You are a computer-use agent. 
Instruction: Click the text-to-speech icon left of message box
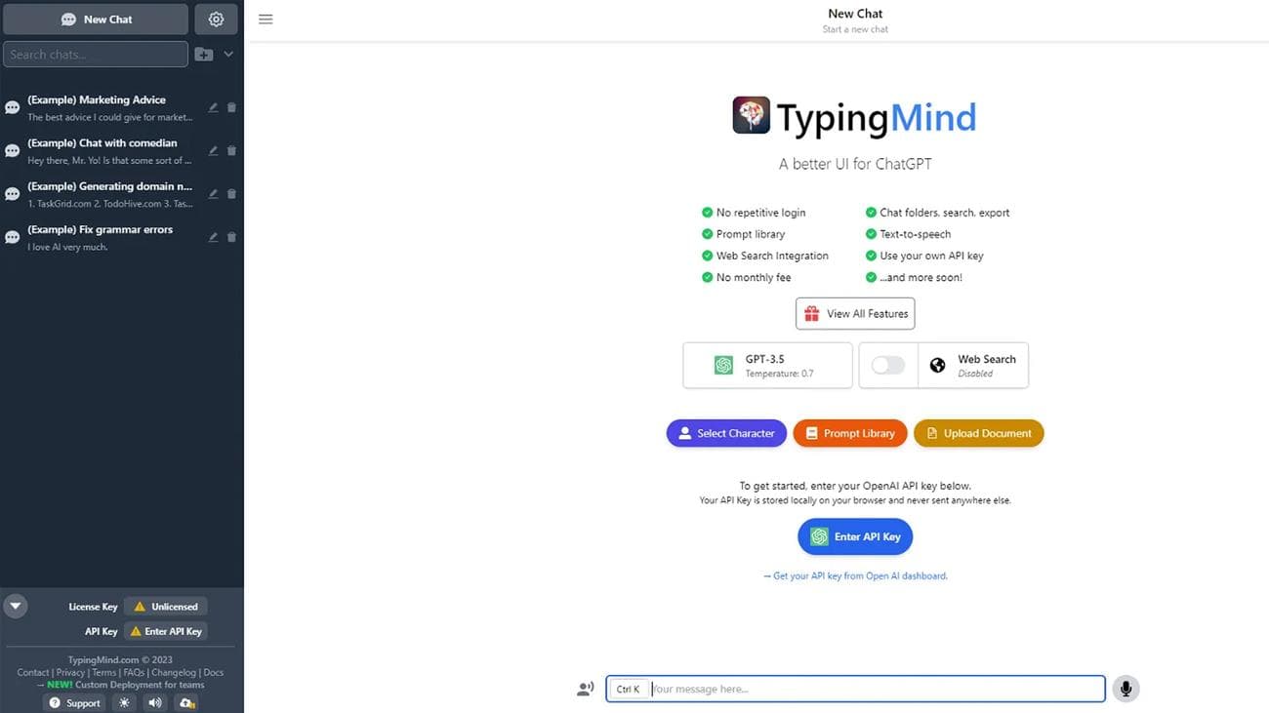tap(585, 689)
